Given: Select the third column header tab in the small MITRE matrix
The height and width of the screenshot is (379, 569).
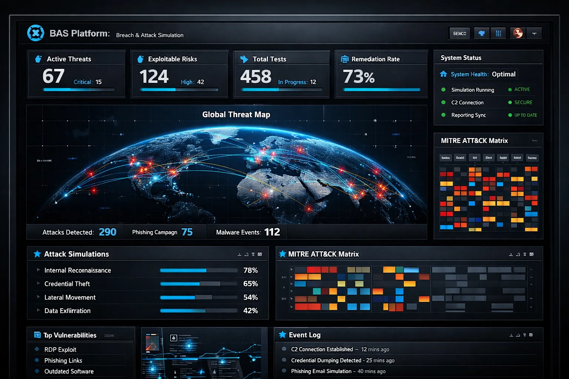Looking at the screenshot, I should [x=475, y=158].
